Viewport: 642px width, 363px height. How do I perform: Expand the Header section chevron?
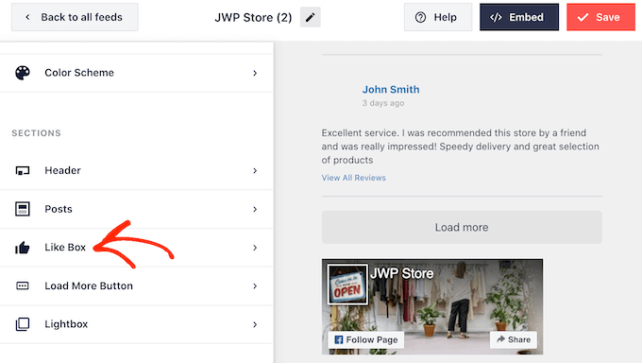click(255, 171)
